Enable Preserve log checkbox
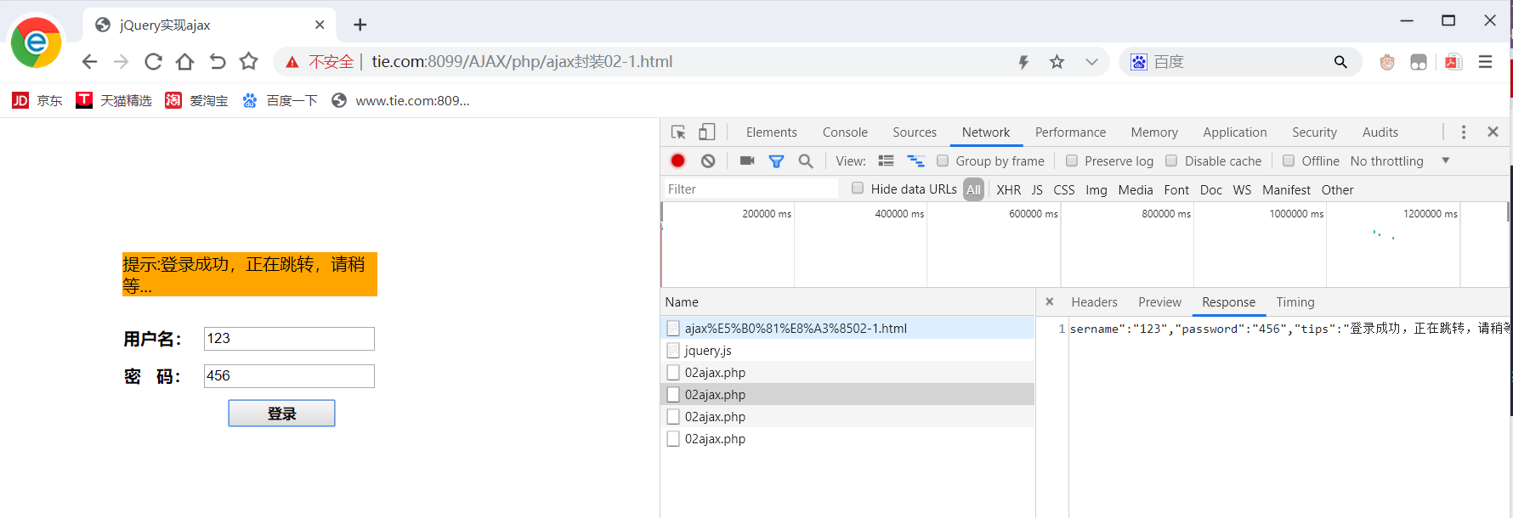Viewport: 1513px width, 518px height. [x=1072, y=160]
